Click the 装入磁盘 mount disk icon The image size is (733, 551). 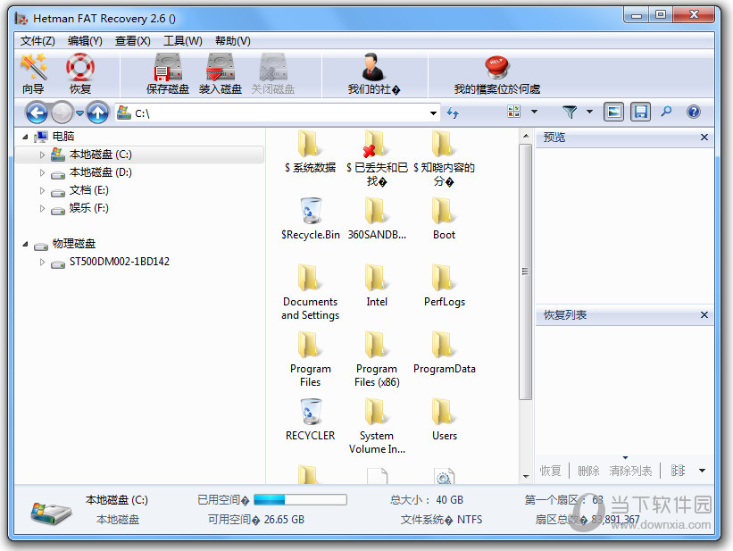point(221,73)
